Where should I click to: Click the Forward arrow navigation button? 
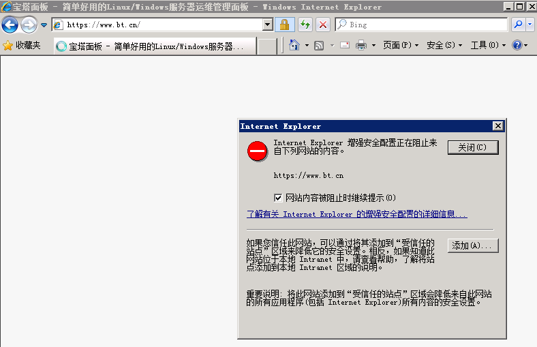pos(29,25)
